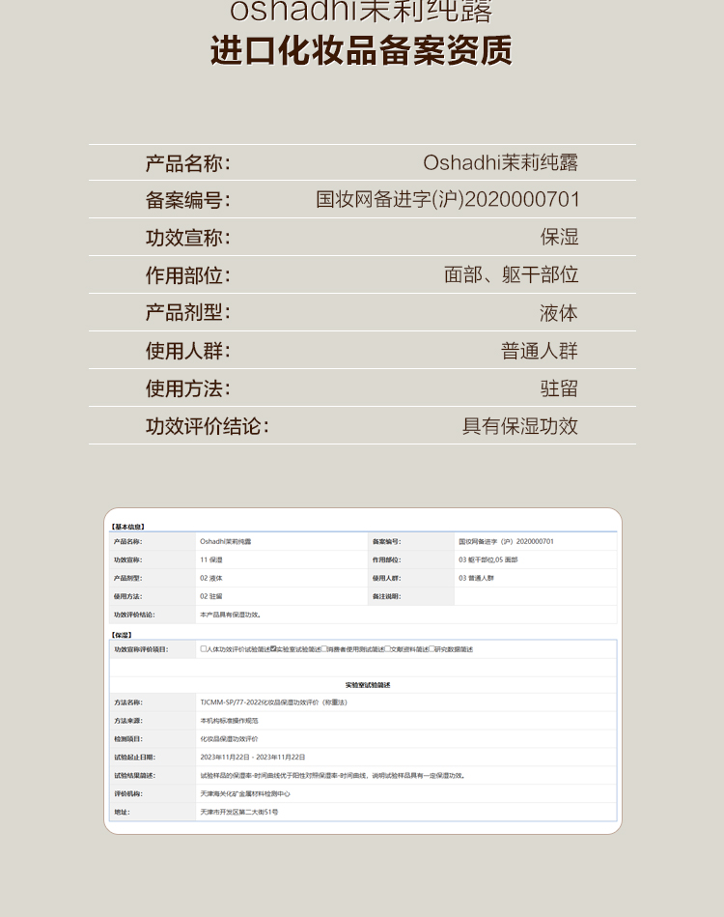
Task: Click the small cell 02 液体
Action: point(211,578)
